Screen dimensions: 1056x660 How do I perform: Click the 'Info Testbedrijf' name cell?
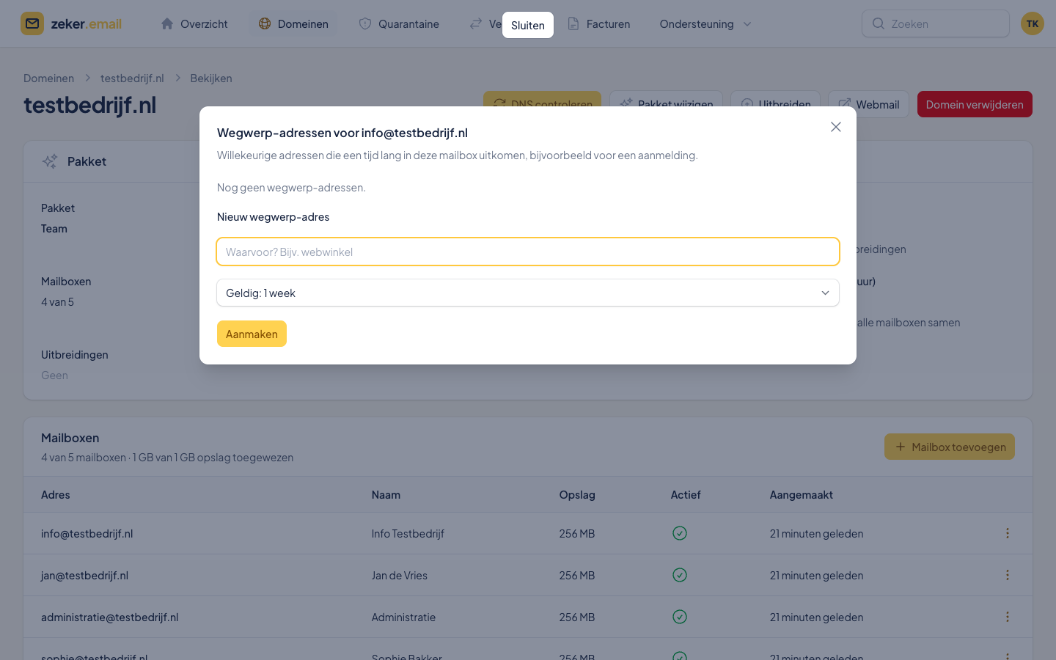[408, 534]
